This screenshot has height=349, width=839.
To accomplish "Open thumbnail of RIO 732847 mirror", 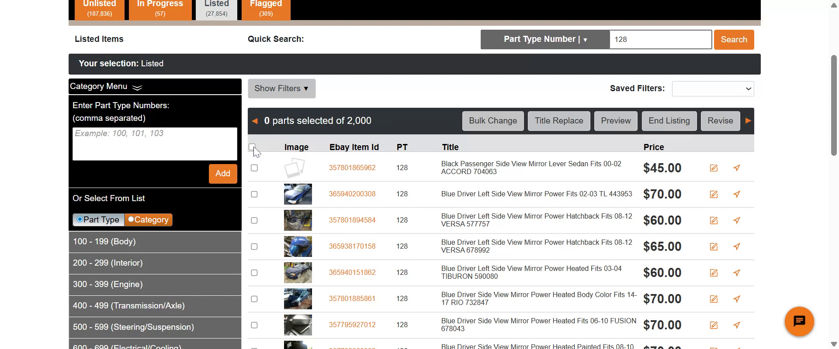I will click(298, 299).
